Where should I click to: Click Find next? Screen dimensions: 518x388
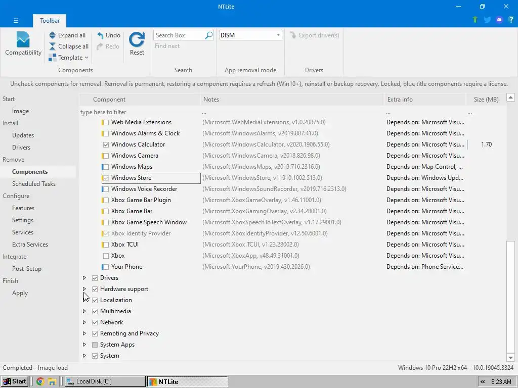[x=167, y=46]
